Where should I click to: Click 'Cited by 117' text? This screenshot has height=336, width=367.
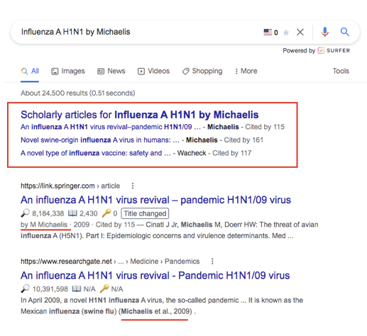(231, 153)
